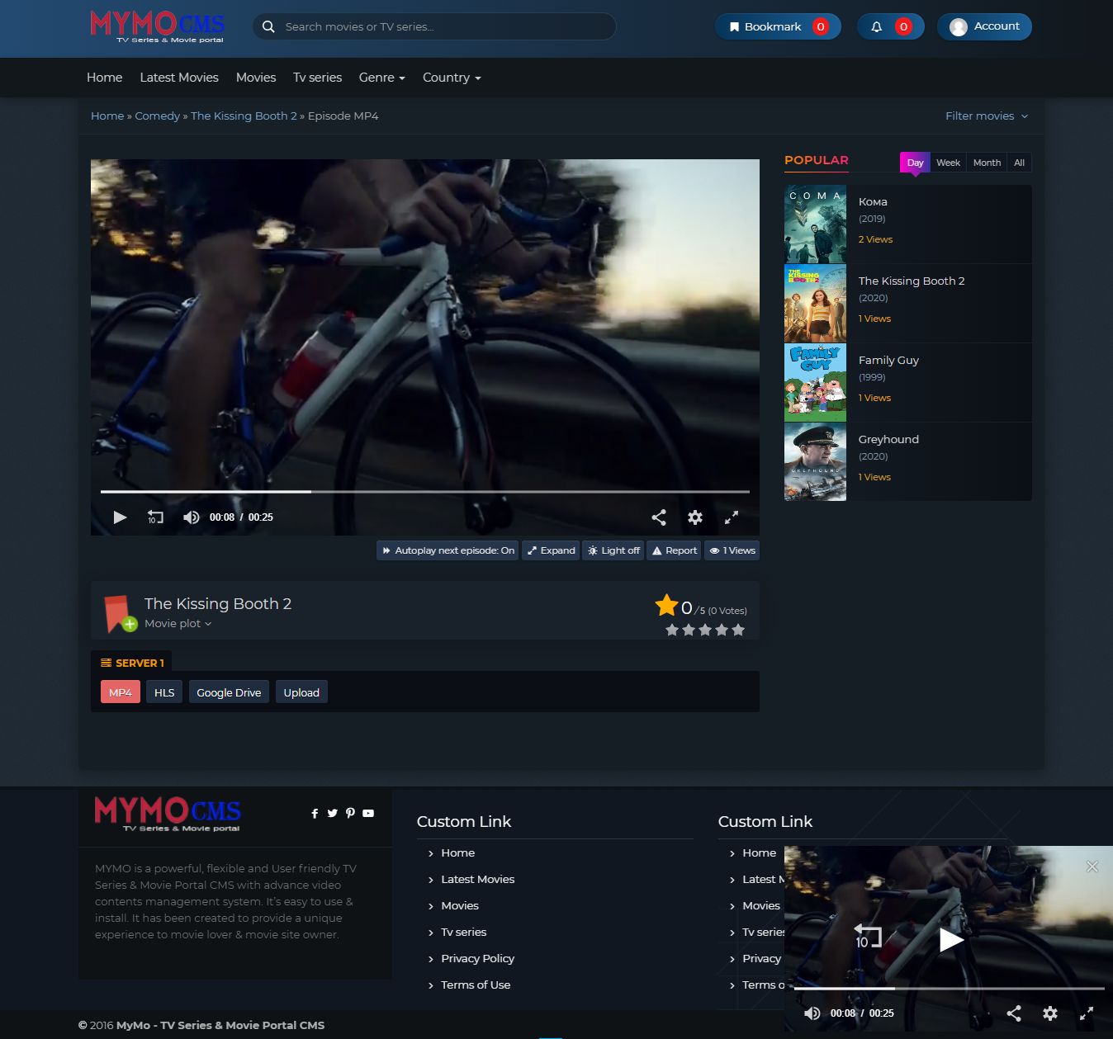Select the Upload source

click(301, 692)
